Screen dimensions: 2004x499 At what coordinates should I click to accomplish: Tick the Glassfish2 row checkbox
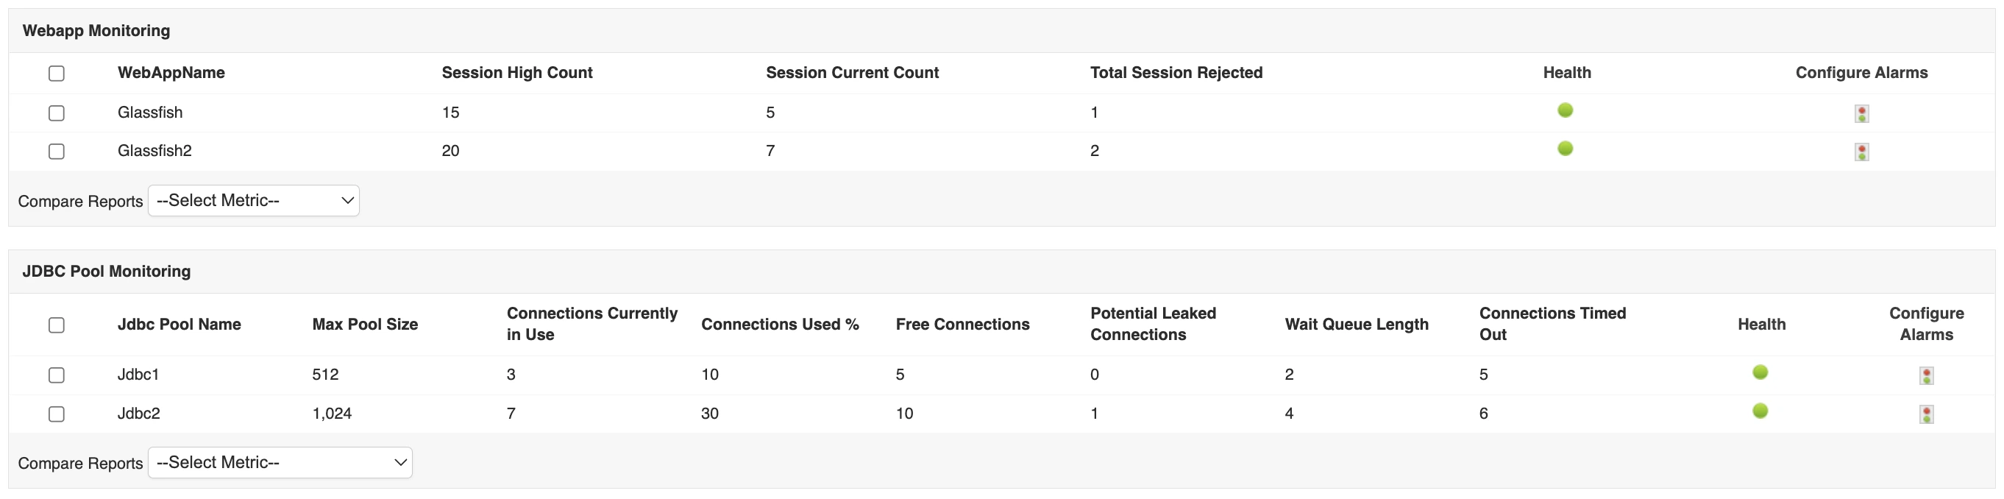(56, 151)
